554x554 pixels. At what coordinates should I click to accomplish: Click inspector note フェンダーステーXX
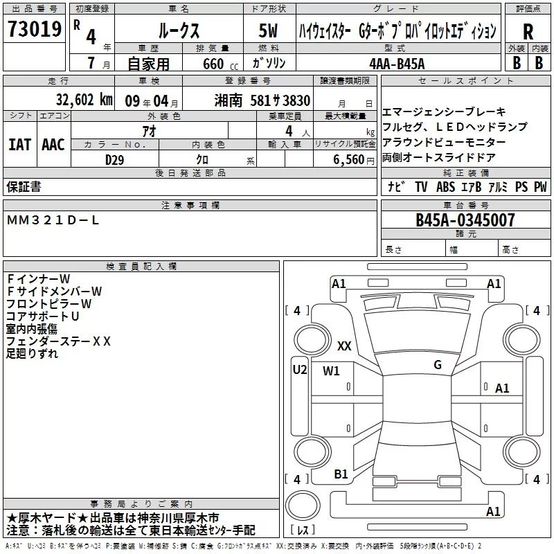pos(58,341)
